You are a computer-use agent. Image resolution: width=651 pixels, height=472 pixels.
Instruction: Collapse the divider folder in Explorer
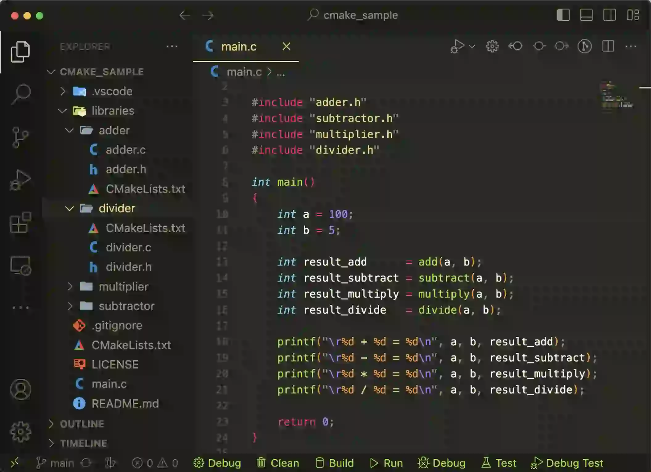(69, 208)
